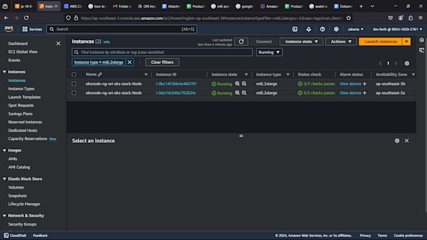Click the Launch instances button
This screenshot has height=240, width=427.
(x=381, y=41)
